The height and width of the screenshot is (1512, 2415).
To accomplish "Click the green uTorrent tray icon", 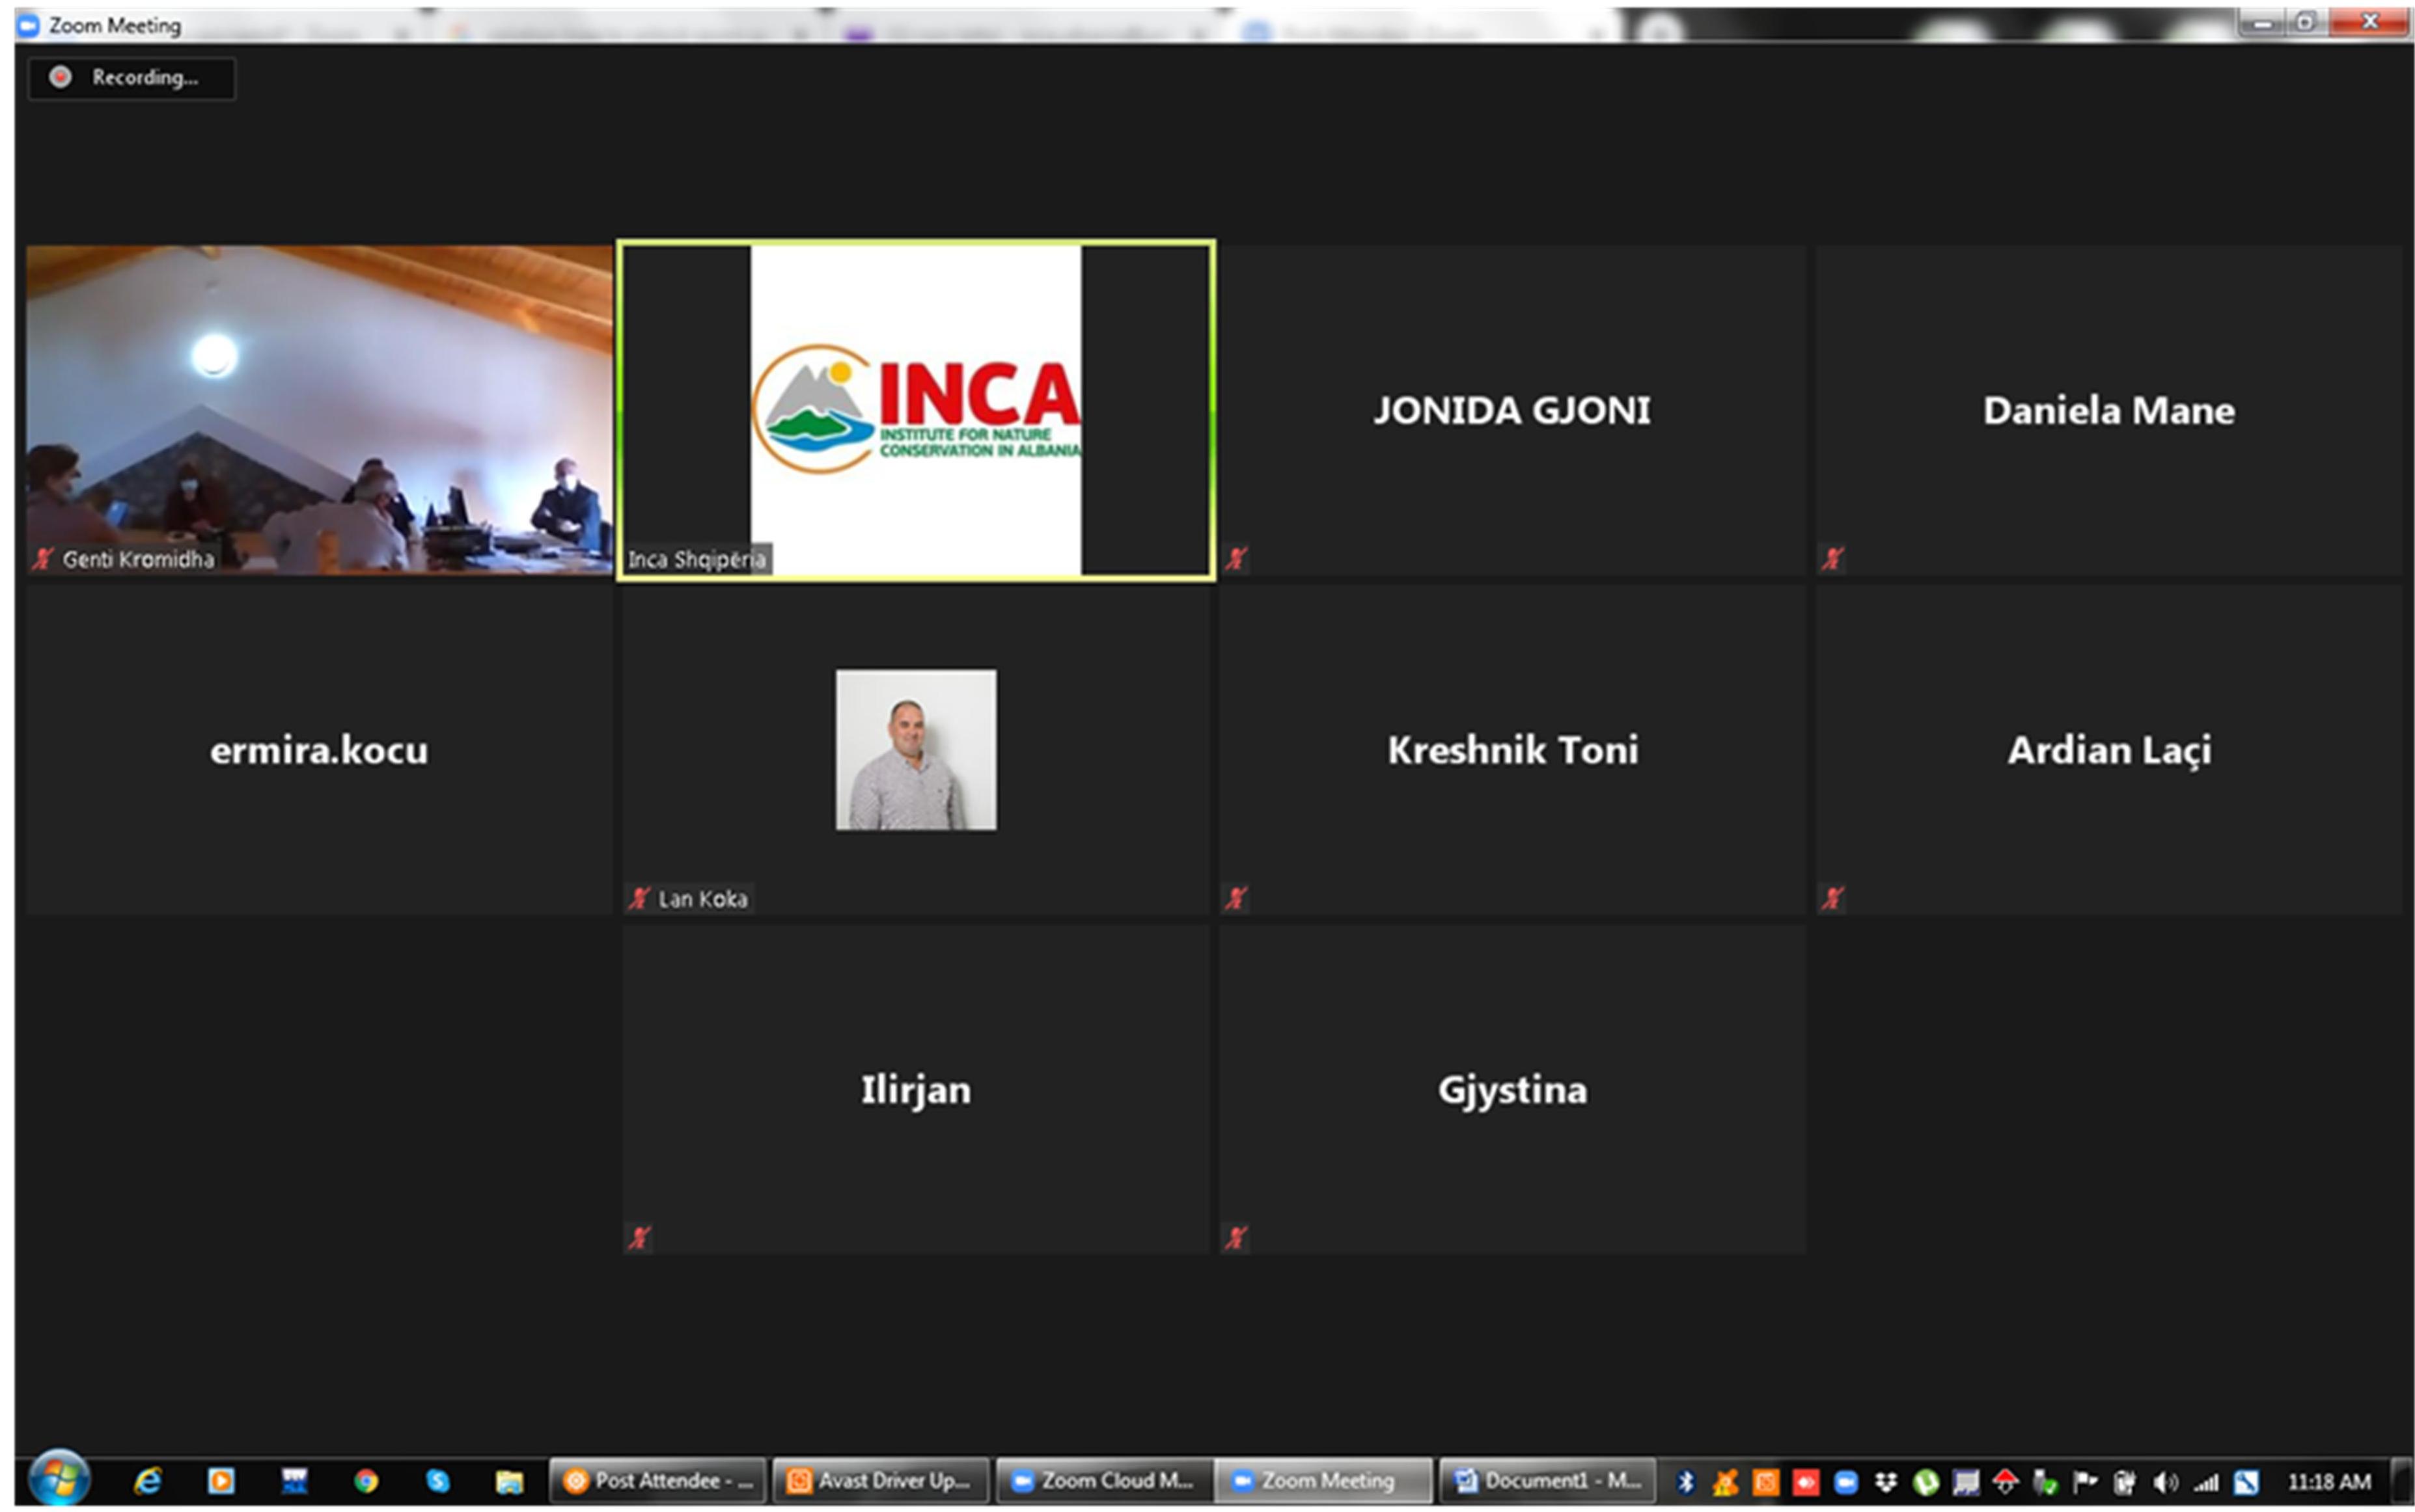I will click(x=1925, y=1482).
